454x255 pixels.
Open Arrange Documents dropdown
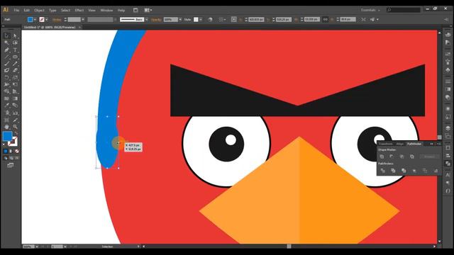click(x=148, y=10)
